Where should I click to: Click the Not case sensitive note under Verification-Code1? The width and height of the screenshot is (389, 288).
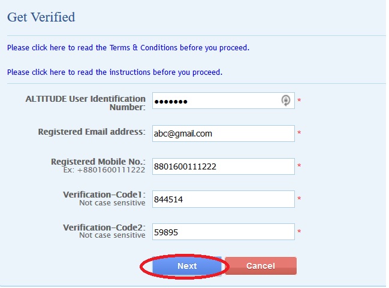click(112, 203)
